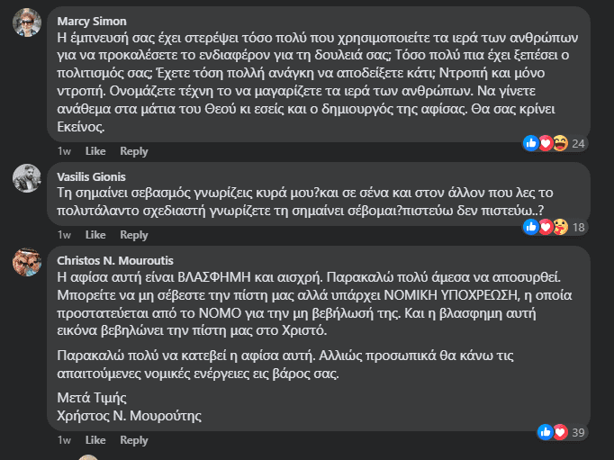This screenshot has width=614, height=460.
Task: Click the thumbs-up reaction icon on Marcy Simon's comment
Action: click(531, 143)
